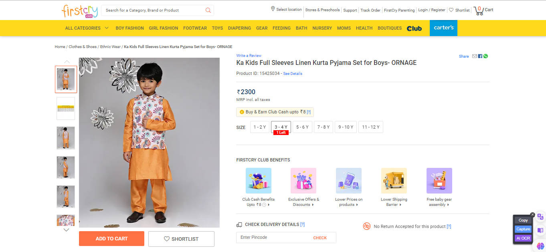The height and width of the screenshot is (252, 546).
Task: Open the shopping cart icon
Action: (x=478, y=10)
